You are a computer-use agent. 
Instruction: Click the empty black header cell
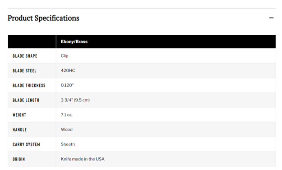pos(32,41)
